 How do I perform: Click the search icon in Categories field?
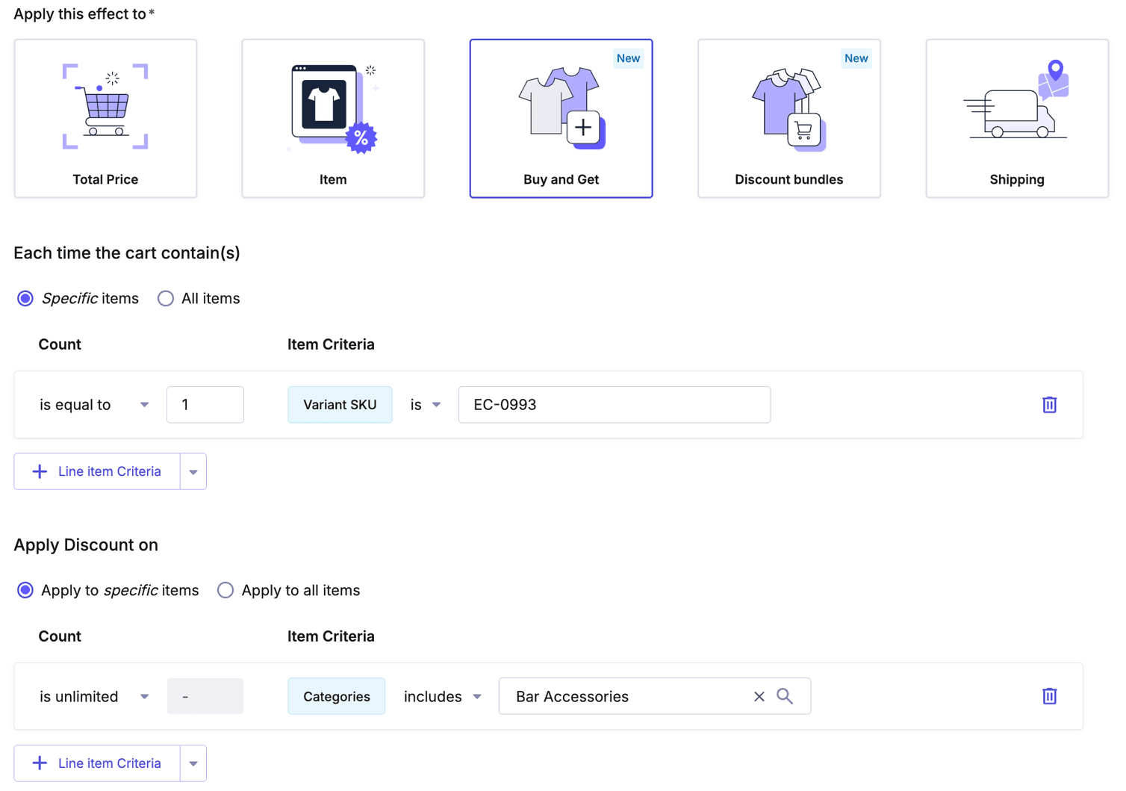785,696
